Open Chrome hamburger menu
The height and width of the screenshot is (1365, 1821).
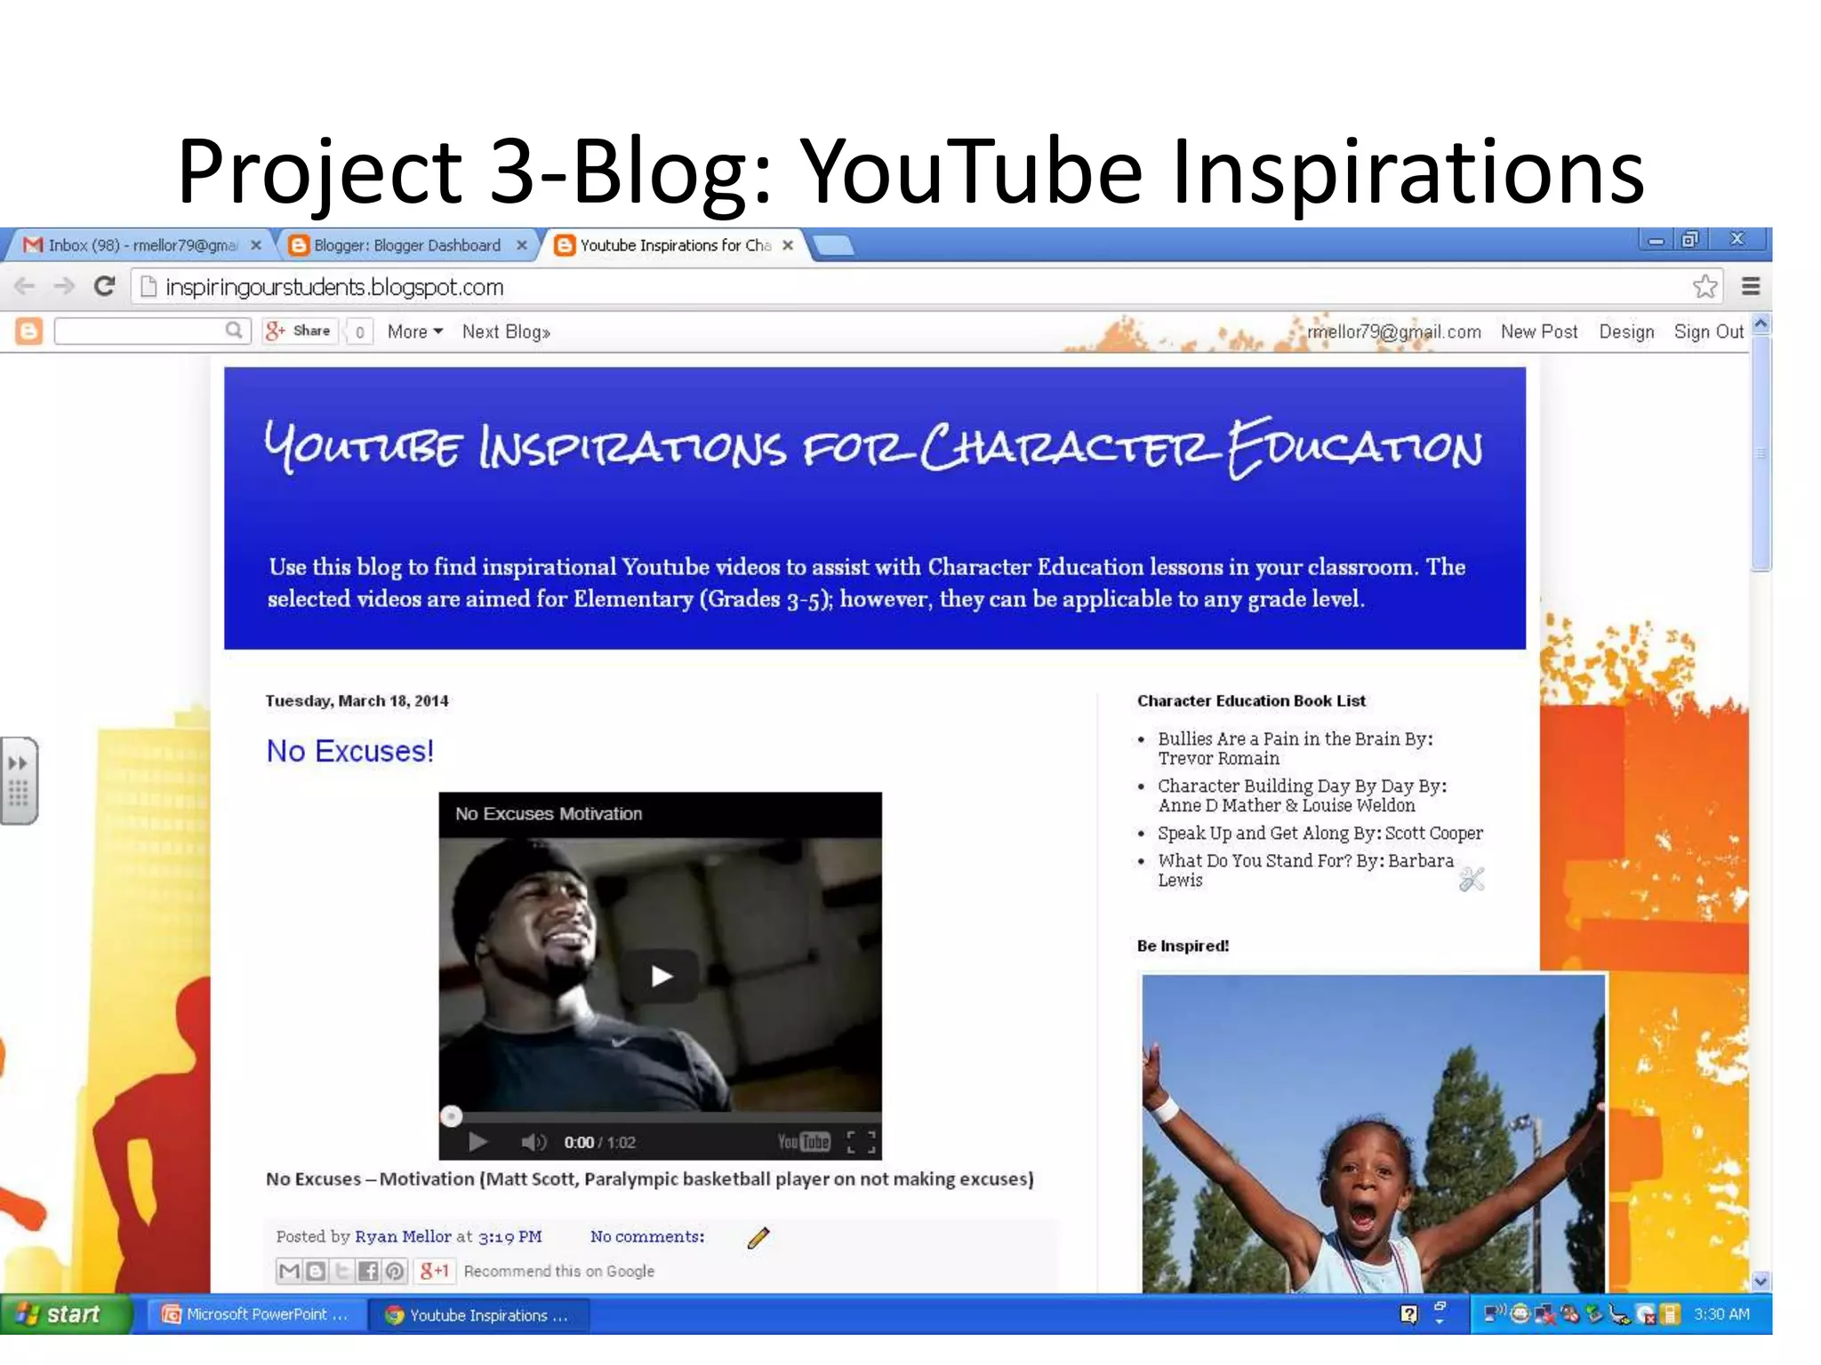(x=1750, y=286)
